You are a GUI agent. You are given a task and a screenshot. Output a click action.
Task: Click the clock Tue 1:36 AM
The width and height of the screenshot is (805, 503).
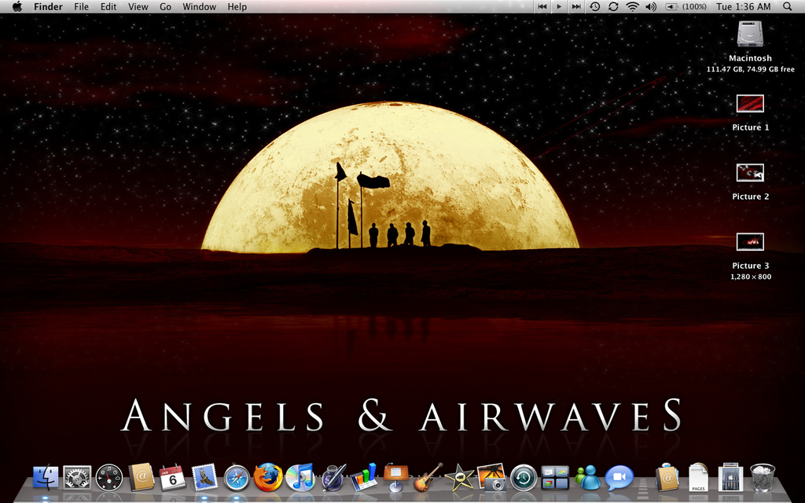[744, 6]
